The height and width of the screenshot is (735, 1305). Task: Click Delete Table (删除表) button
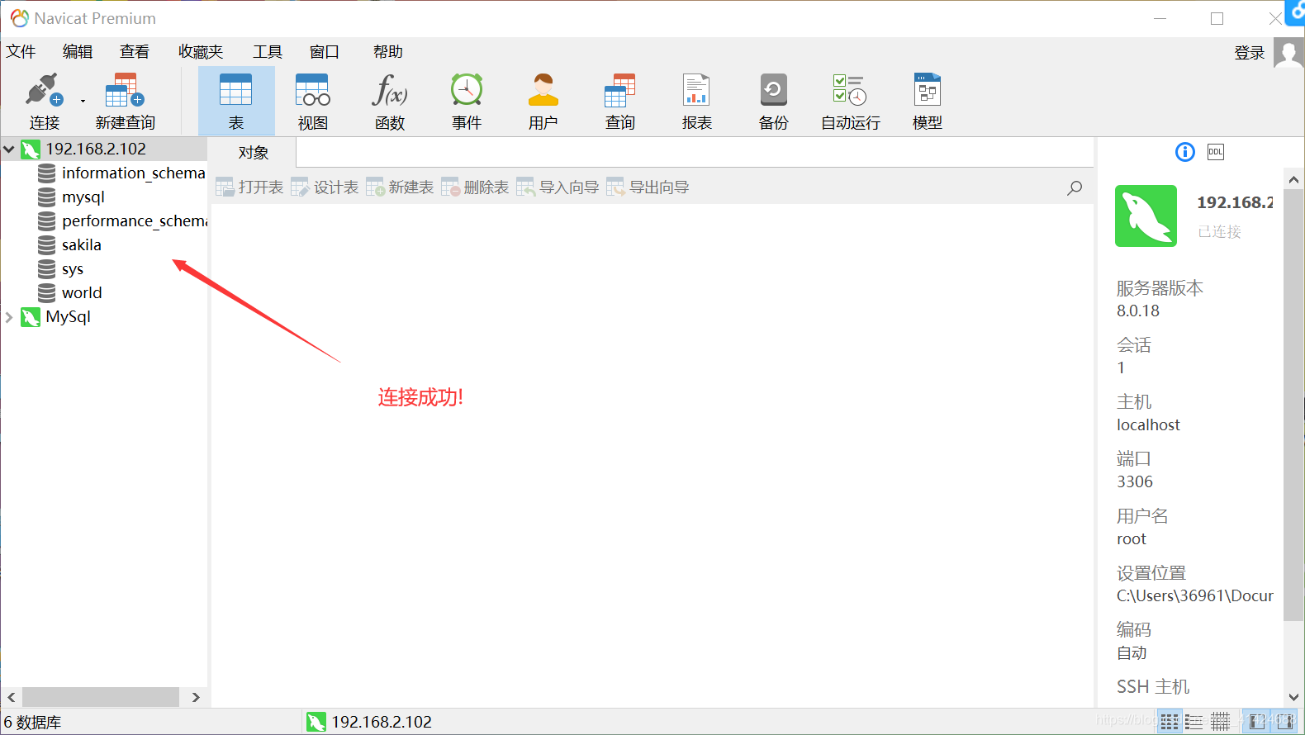point(476,187)
